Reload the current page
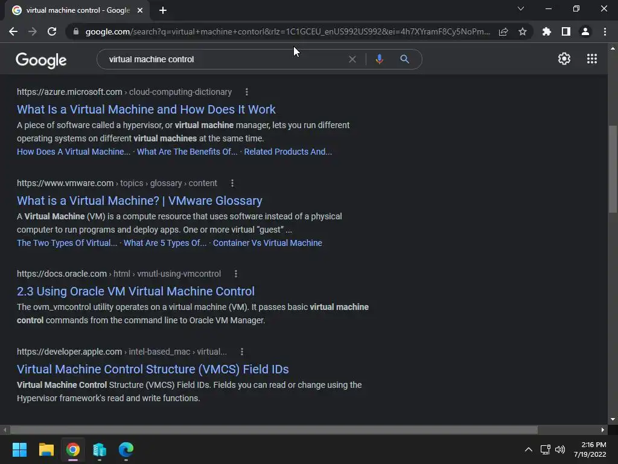This screenshot has height=464, width=618. (x=52, y=31)
